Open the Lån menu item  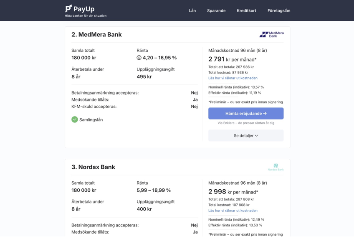click(x=192, y=10)
